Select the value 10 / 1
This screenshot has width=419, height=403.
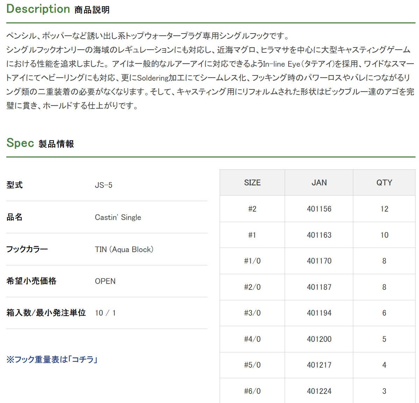tap(105, 313)
